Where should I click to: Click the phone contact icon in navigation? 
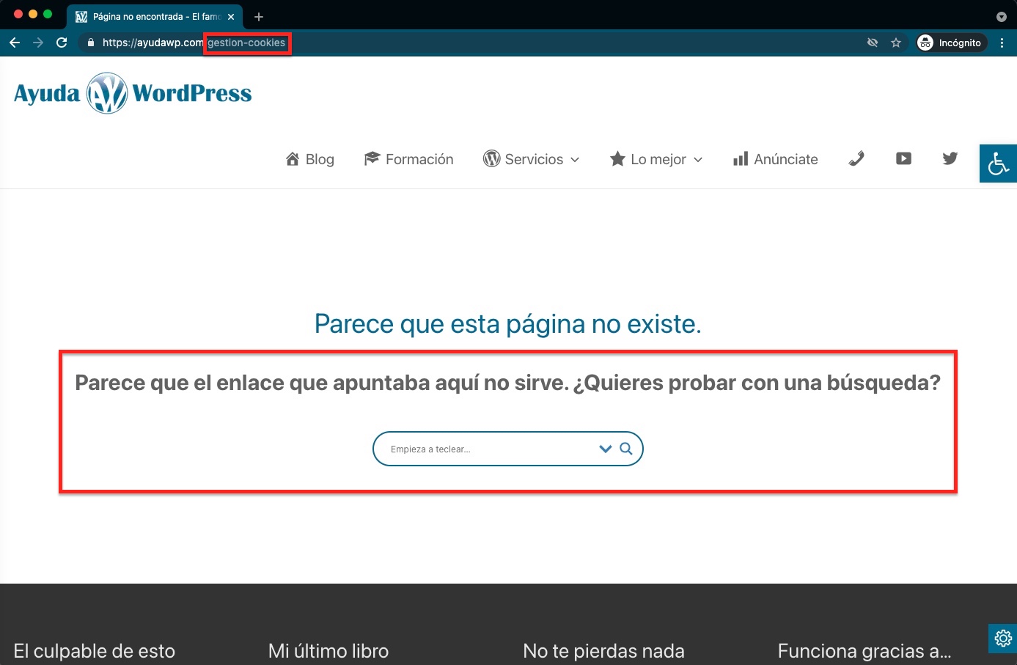click(856, 159)
